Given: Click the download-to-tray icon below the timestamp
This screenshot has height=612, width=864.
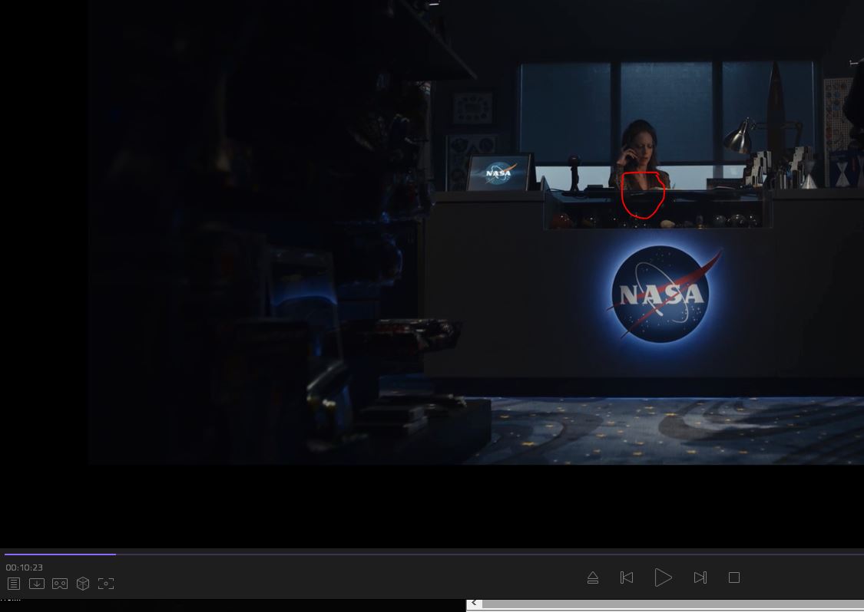Looking at the screenshot, I should pyautogui.click(x=36, y=584).
